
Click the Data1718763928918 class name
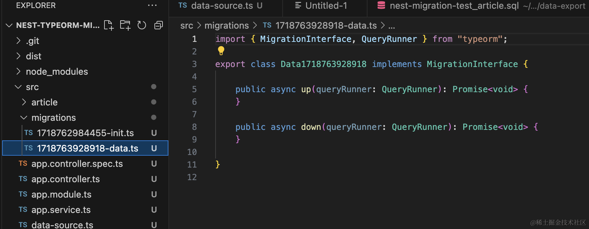pos(323,64)
